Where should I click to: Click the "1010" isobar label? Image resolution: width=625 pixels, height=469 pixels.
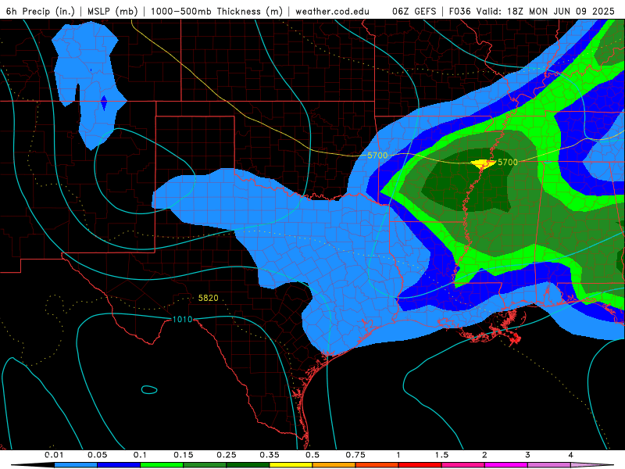tap(183, 320)
